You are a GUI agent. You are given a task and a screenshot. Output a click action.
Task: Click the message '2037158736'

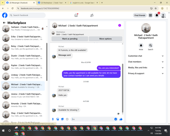64,90
